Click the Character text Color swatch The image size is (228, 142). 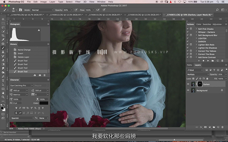(44, 103)
